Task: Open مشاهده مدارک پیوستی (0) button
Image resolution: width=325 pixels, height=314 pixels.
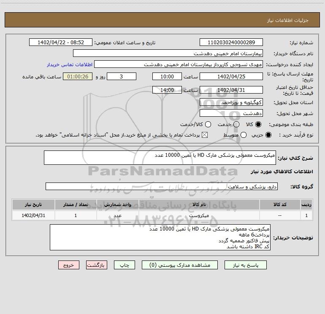Action: coord(180,265)
